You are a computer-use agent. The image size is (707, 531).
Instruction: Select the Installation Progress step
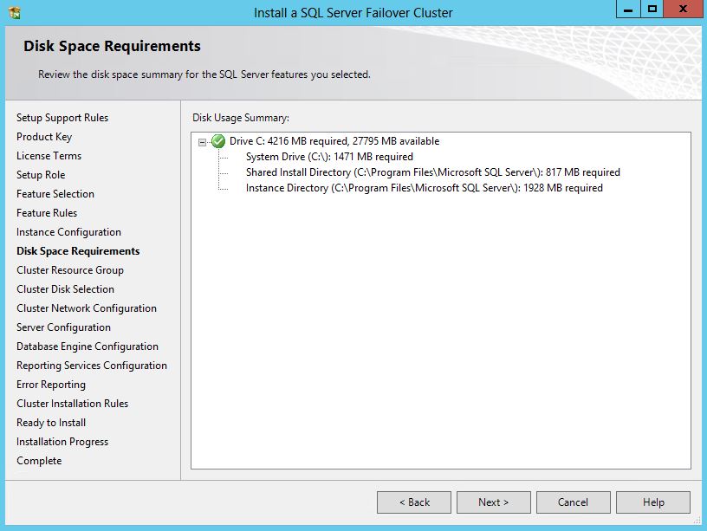click(62, 442)
